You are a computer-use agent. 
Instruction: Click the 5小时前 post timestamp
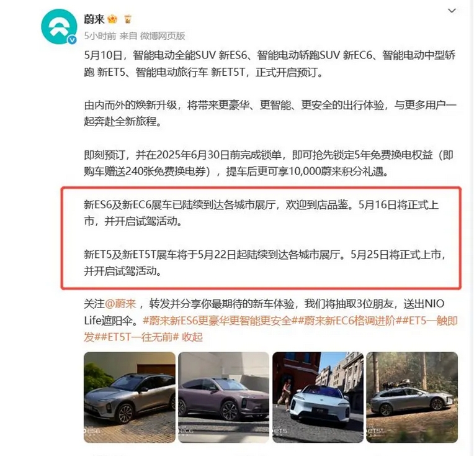[x=100, y=36]
